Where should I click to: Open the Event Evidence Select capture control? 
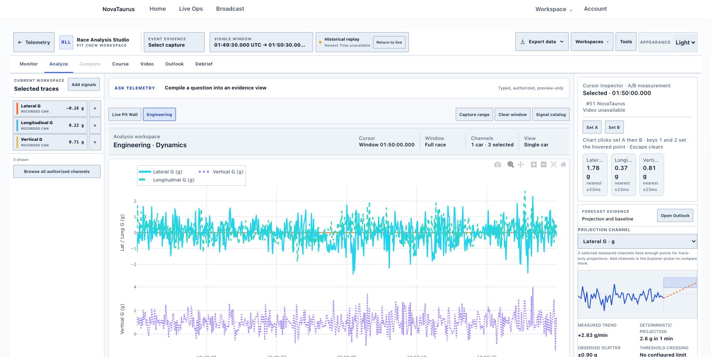pyautogui.click(x=174, y=42)
